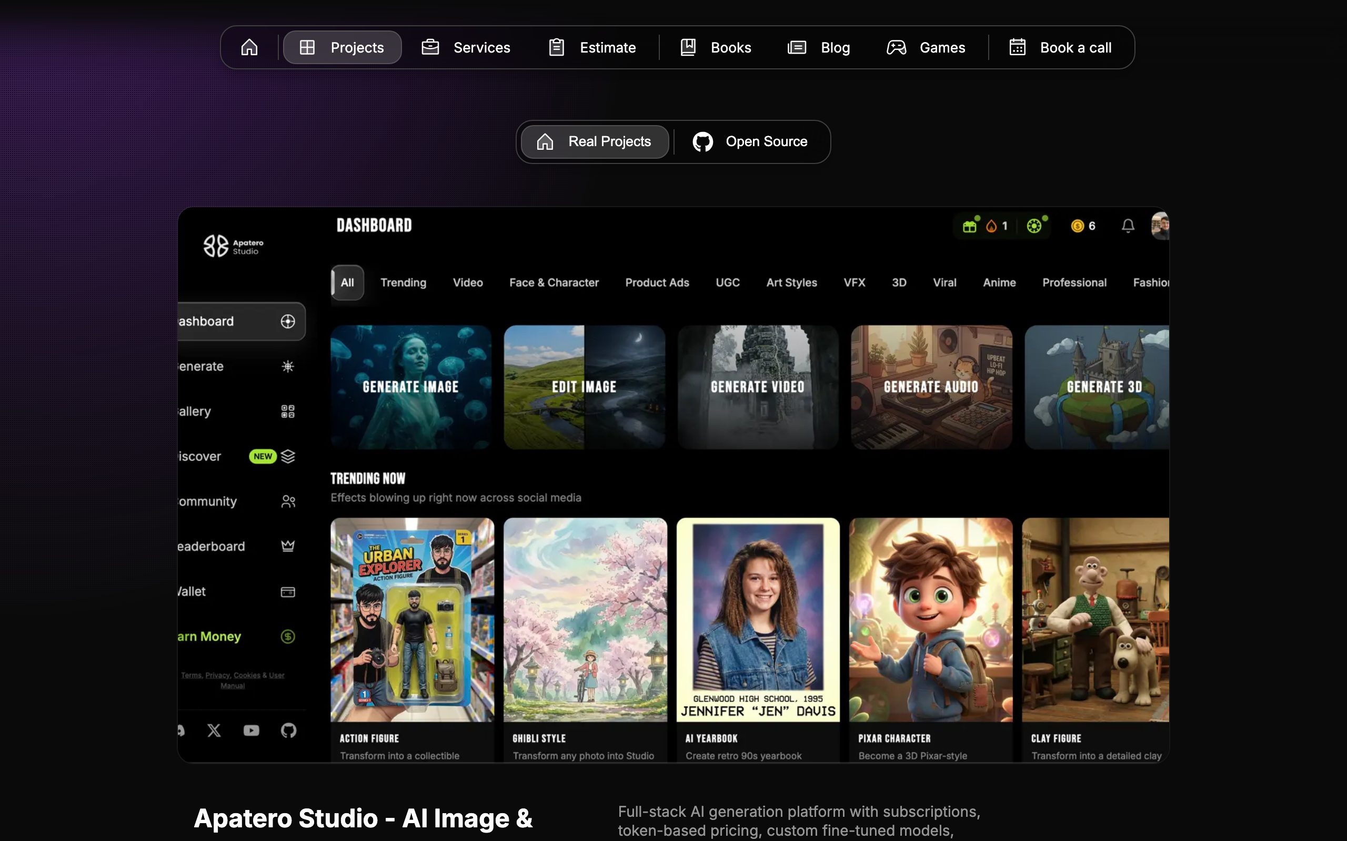The width and height of the screenshot is (1347, 841).
Task: Go to the Services page
Action: pyautogui.click(x=466, y=47)
